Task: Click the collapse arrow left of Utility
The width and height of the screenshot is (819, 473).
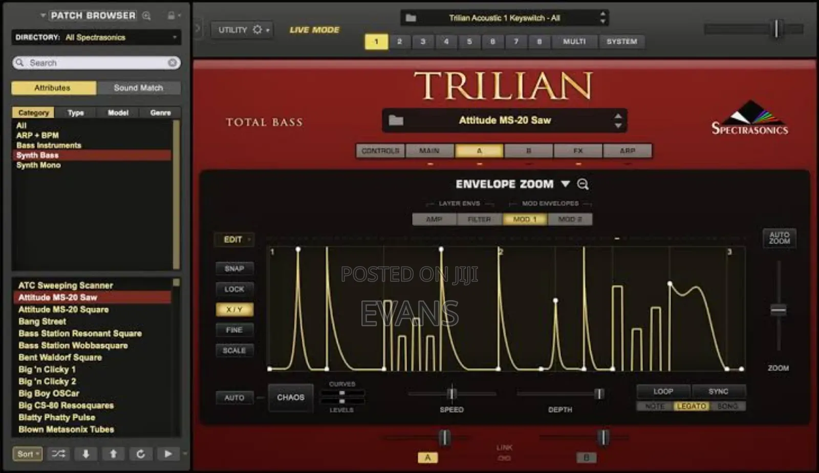Action: pos(198,28)
